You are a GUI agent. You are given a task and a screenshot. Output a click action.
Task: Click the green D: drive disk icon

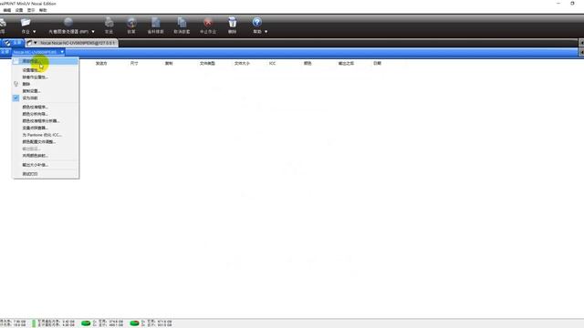coord(134,323)
